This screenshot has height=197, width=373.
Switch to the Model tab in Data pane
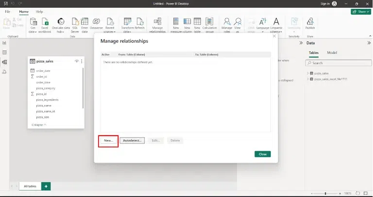tap(332, 53)
